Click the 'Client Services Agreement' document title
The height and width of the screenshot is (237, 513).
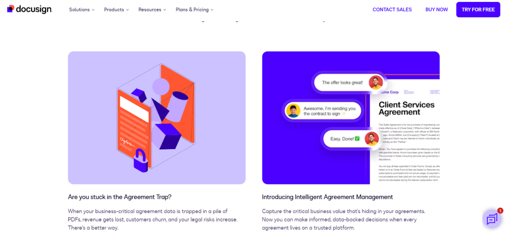tap(407, 108)
